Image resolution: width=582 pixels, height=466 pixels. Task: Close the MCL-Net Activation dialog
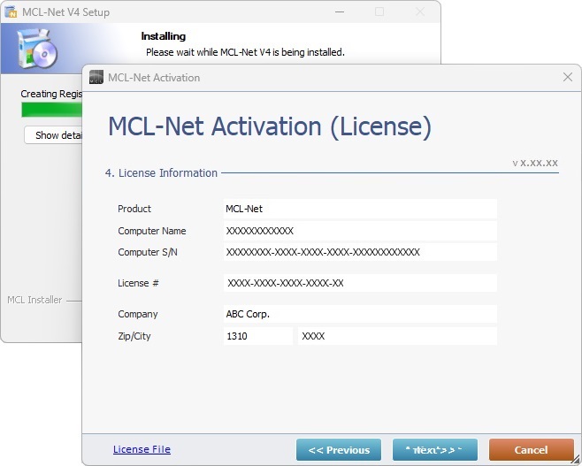[x=568, y=77]
